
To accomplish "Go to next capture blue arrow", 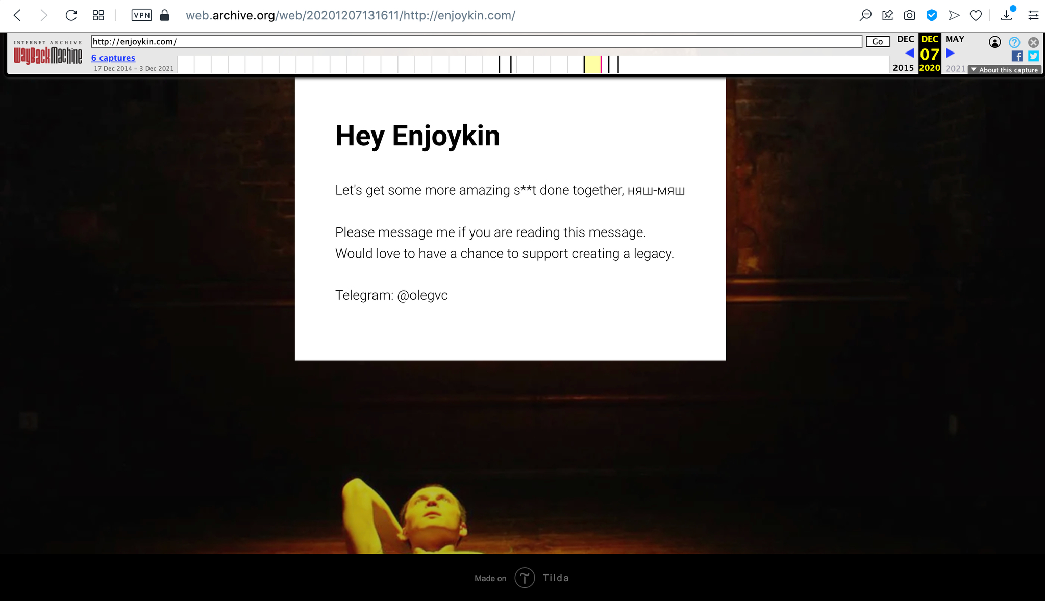I will 950,53.
